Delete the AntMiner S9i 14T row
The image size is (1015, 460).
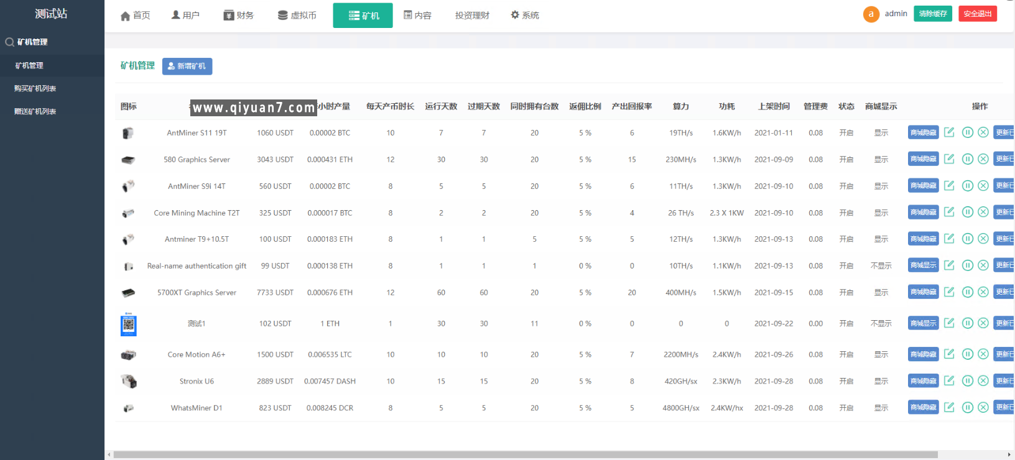pyautogui.click(x=983, y=186)
